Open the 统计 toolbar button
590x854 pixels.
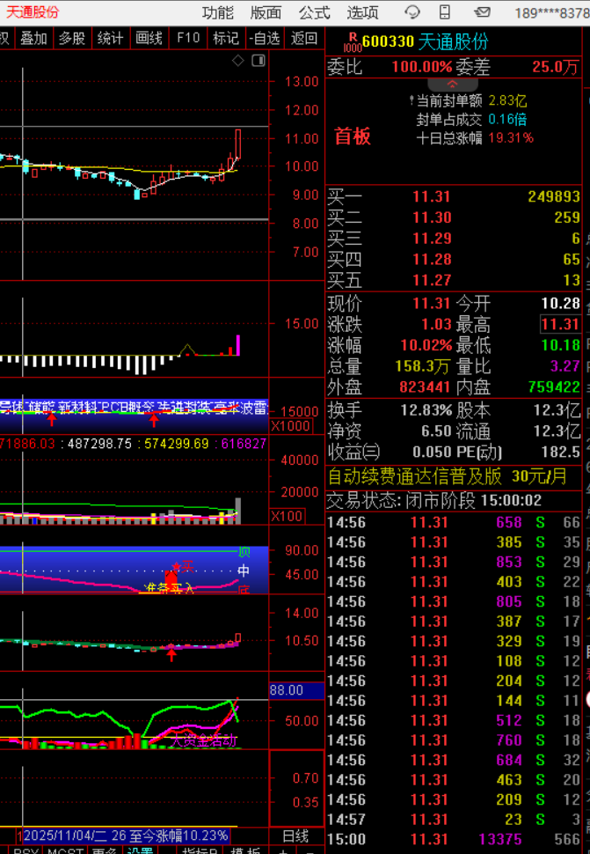(111, 38)
